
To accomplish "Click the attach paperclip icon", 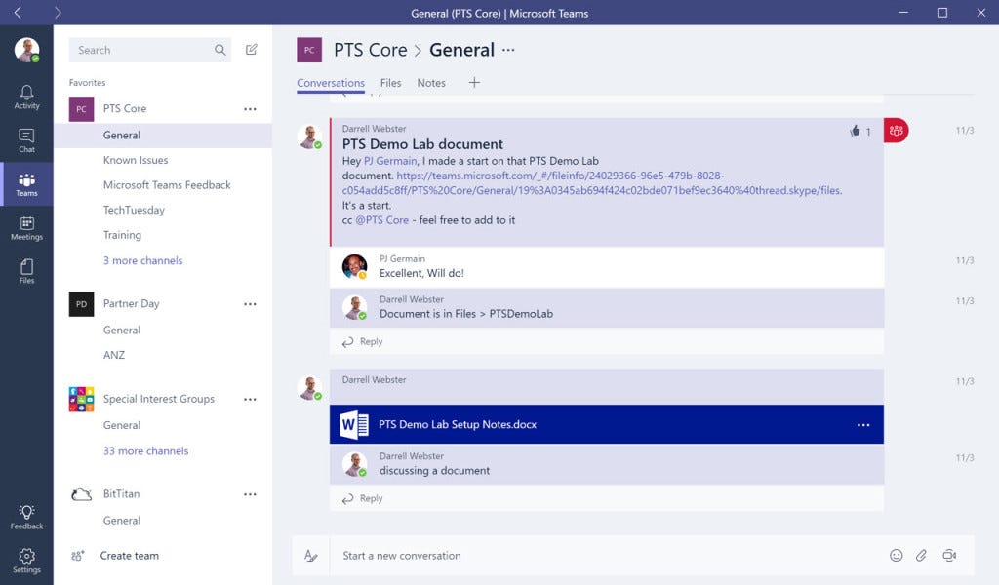I will 921,556.
